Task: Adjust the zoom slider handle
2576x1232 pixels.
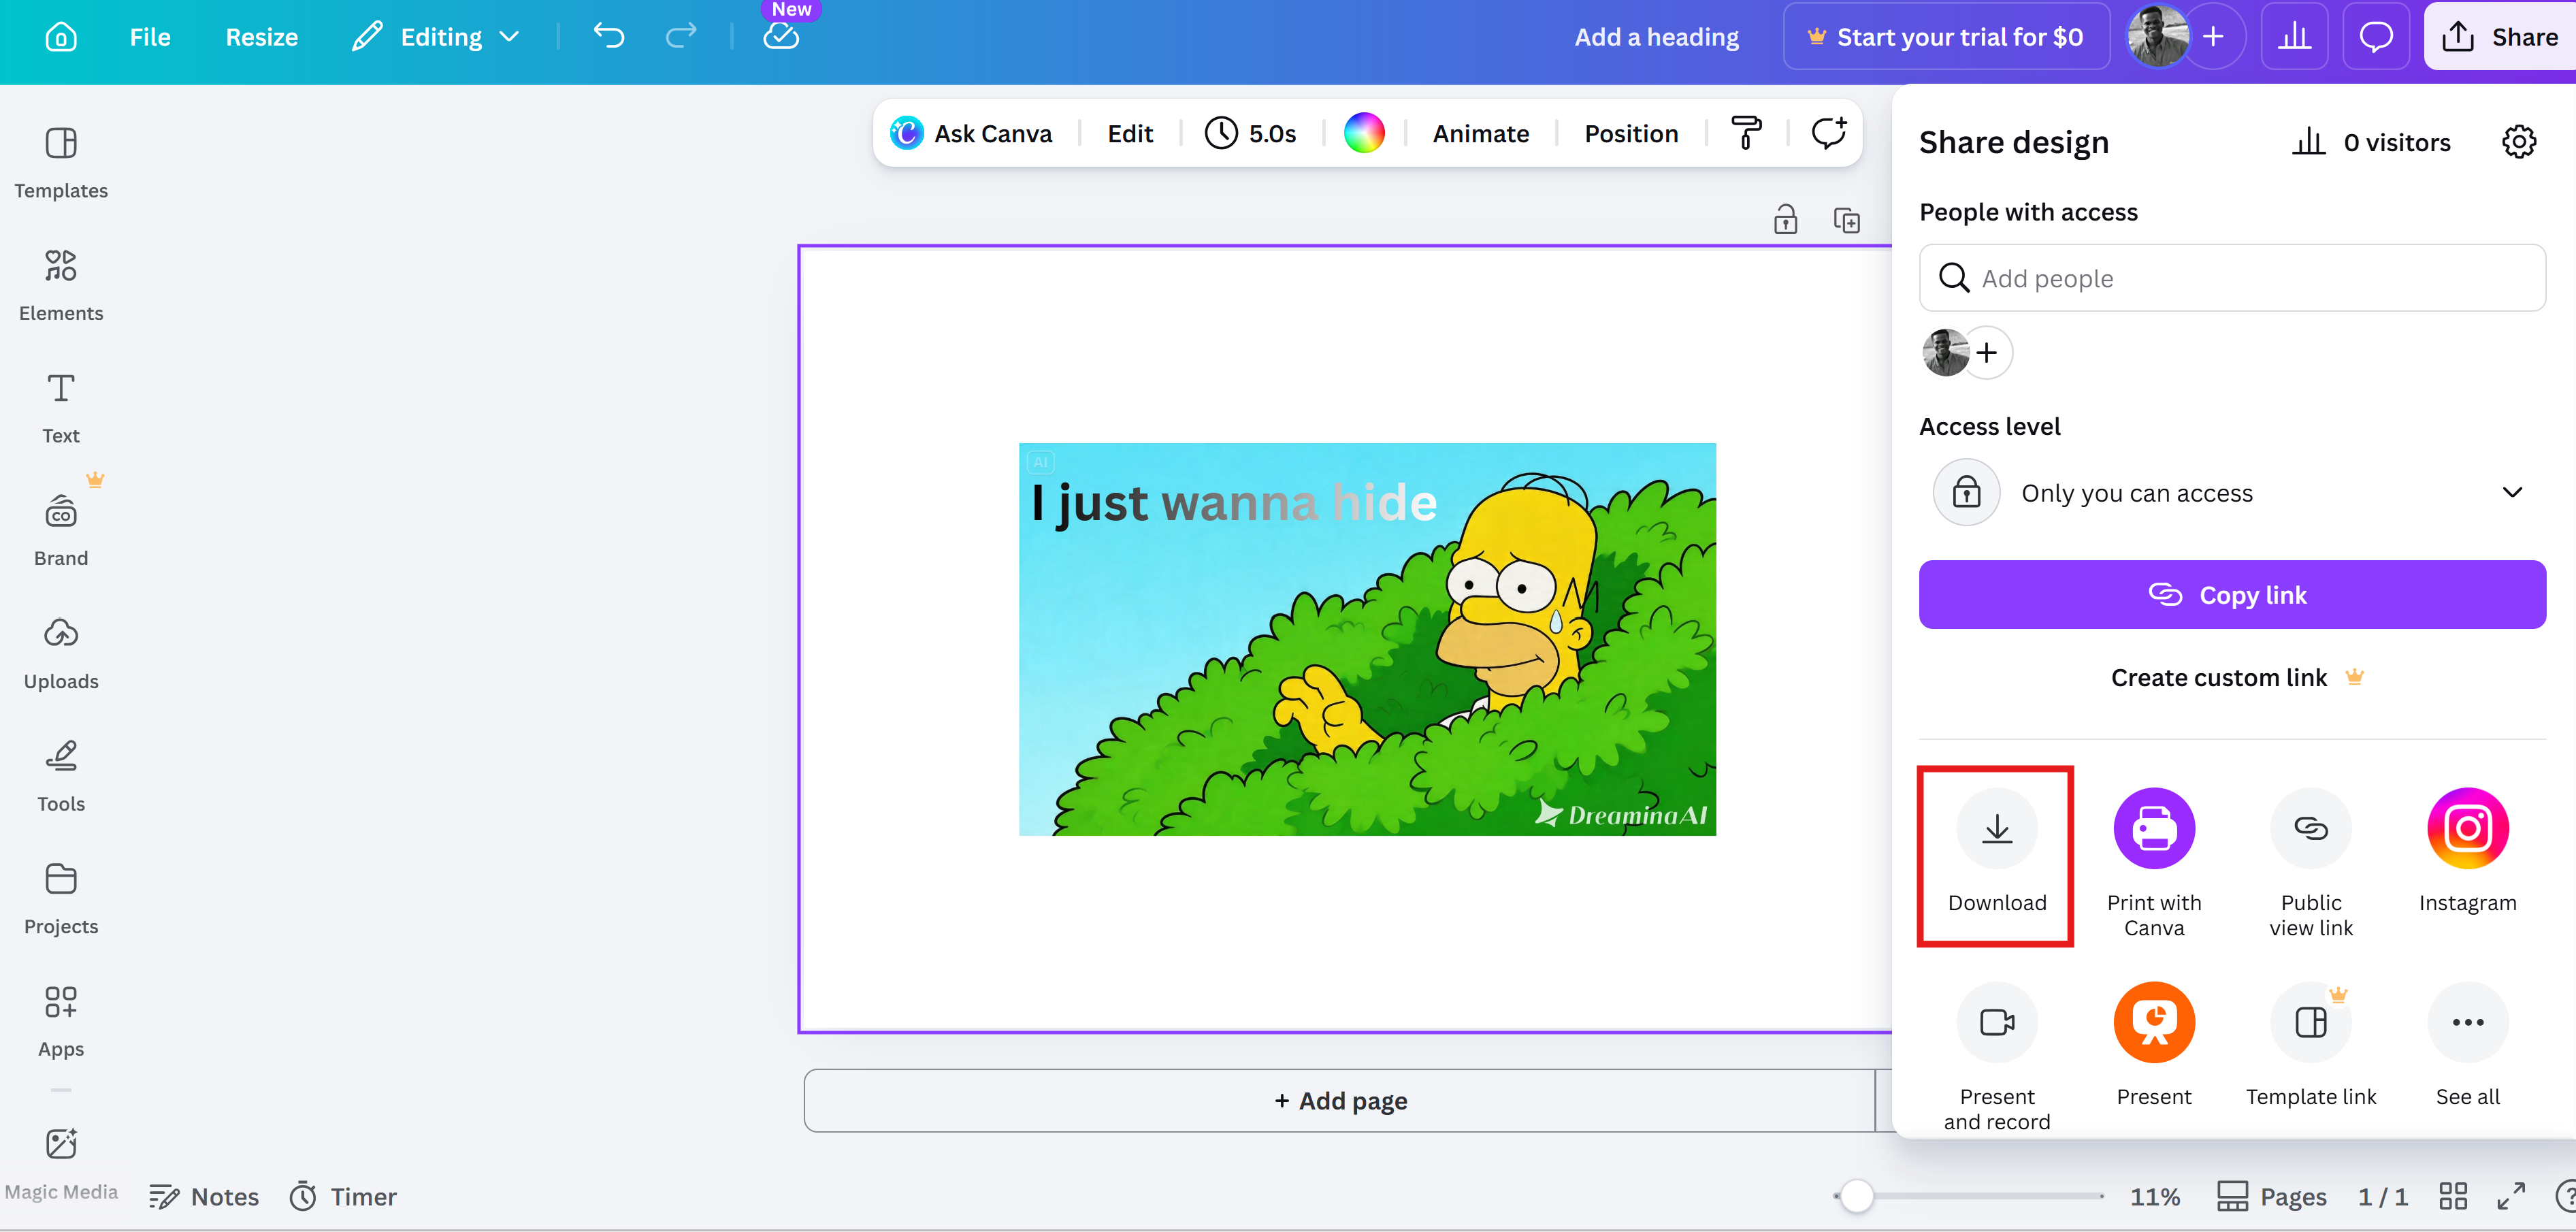Action: 1856,1196
